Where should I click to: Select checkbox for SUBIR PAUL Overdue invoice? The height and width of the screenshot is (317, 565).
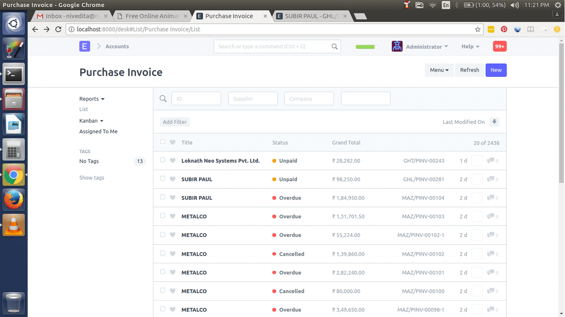163,197
